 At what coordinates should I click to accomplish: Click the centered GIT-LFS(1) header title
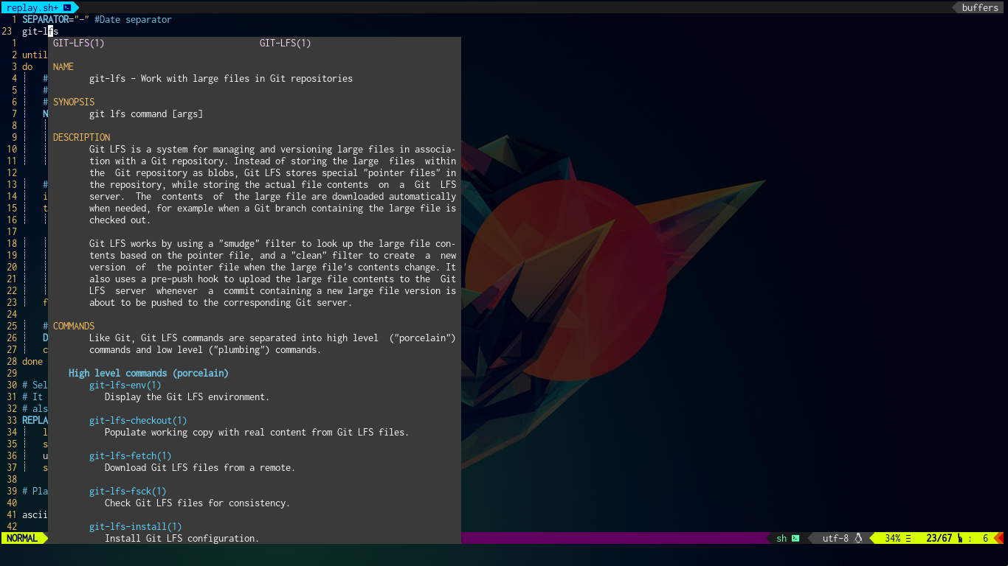click(x=286, y=43)
